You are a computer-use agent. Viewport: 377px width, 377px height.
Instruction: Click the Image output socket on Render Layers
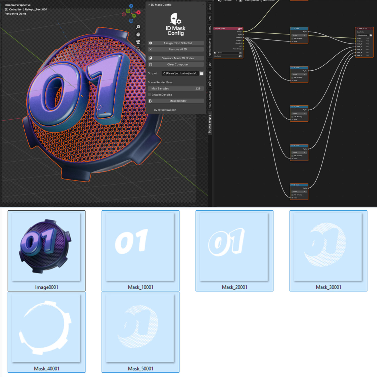tap(243, 32)
